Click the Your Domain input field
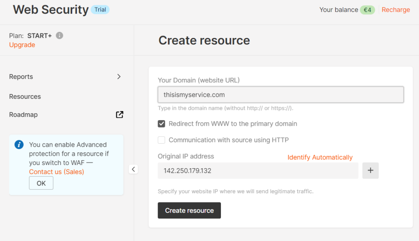The image size is (419, 241). point(281,95)
